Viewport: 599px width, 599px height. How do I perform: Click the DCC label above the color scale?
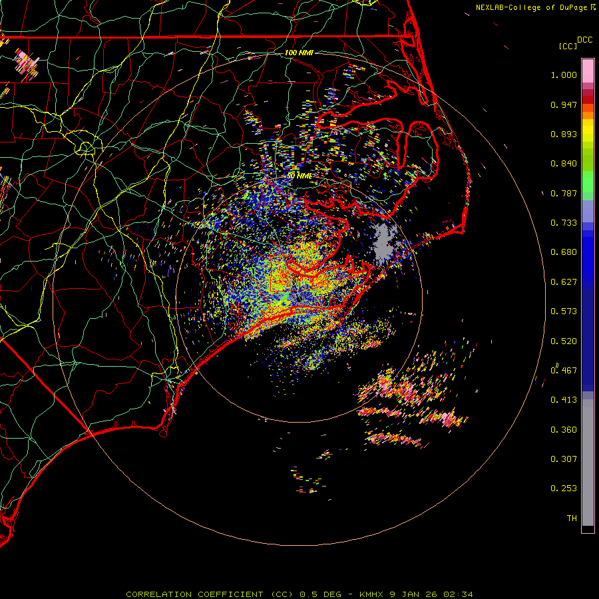click(584, 40)
